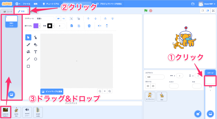Open the ファイル menu
The width and height of the screenshot is (217, 119).
tap(27, 4)
